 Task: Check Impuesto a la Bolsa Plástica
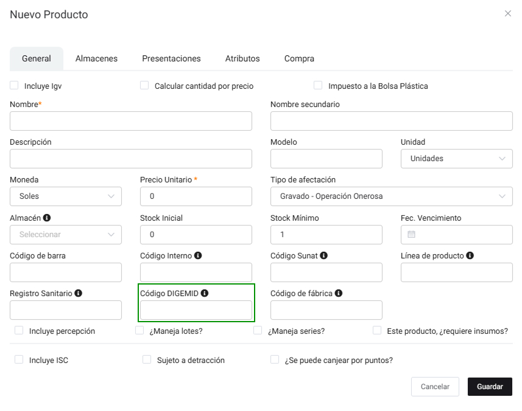(x=318, y=86)
